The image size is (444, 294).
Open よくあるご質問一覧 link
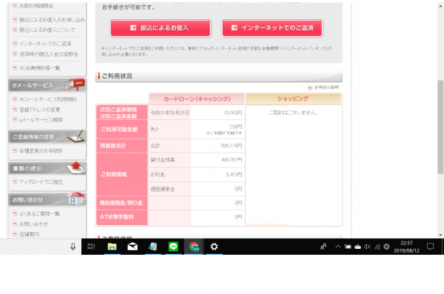(x=39, y=214)
